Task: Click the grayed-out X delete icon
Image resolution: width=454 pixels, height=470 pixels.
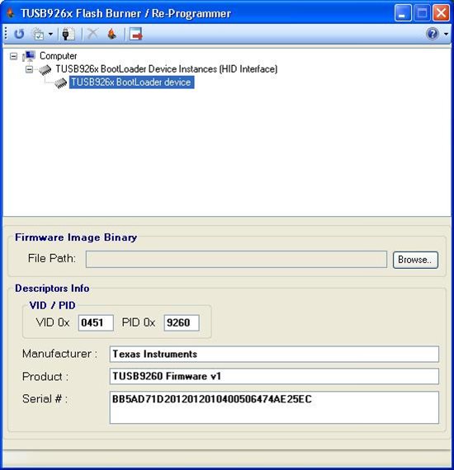Action: pos(92,34)
